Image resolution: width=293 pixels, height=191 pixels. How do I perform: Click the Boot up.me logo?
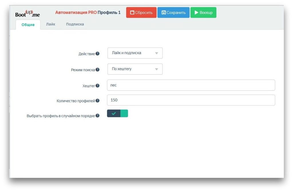click(27, 13)
